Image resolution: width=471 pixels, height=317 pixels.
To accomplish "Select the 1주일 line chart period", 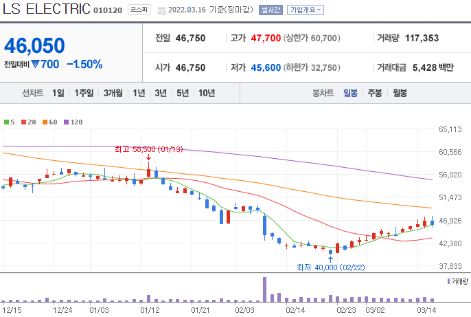I will pos(84,93).
